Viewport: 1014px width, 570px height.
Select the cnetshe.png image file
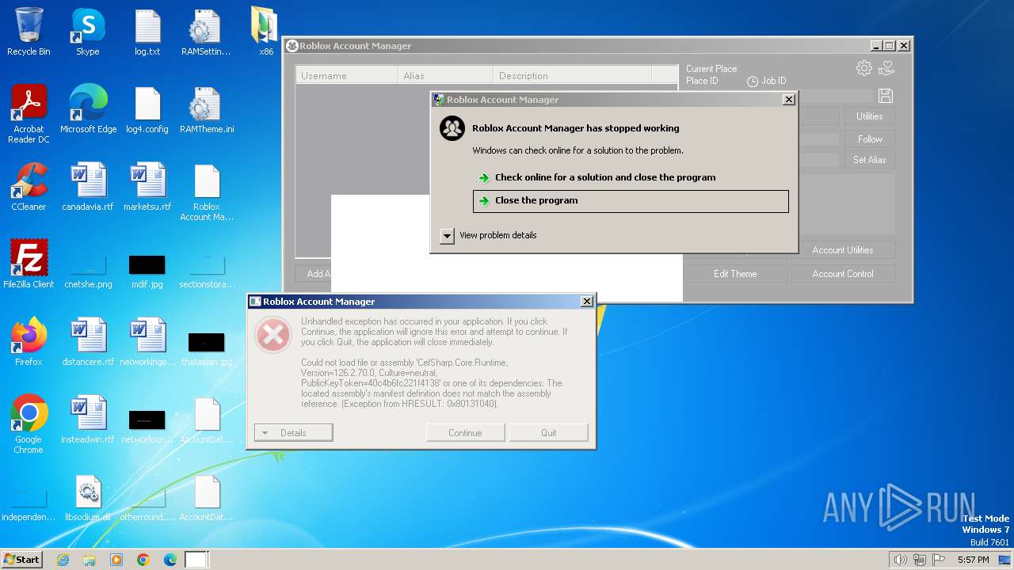click(x=88, y=270)
